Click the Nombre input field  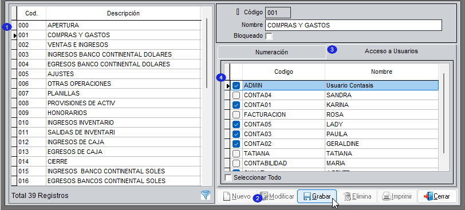point(353,26)
